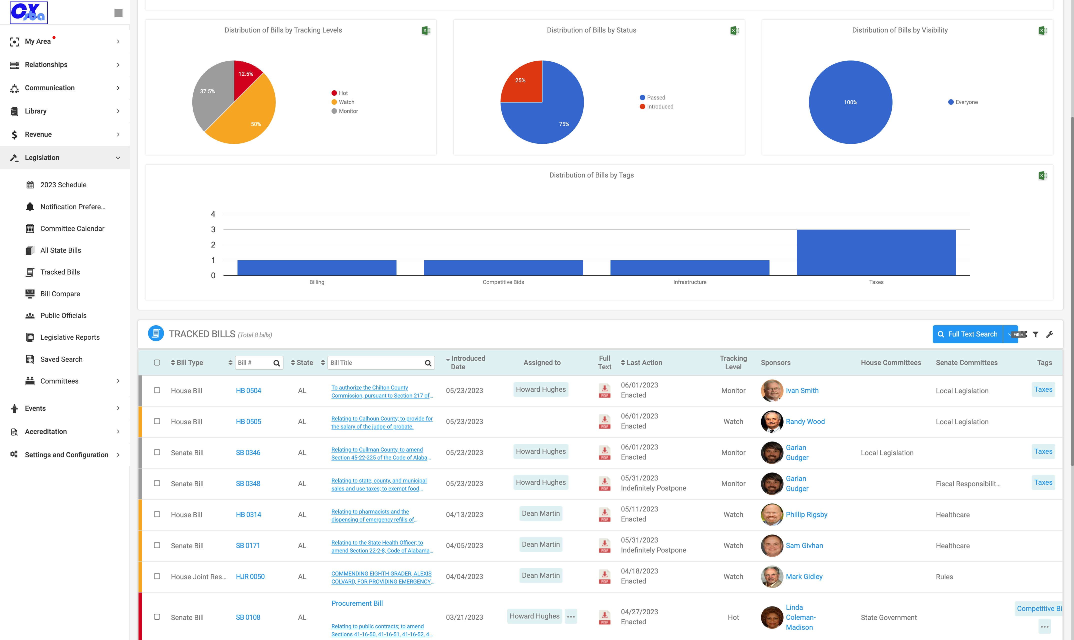The width and height of the screenshot is (1074, 640).
Task: Select the checkbox for HB 0505
Action: [157, 421]
